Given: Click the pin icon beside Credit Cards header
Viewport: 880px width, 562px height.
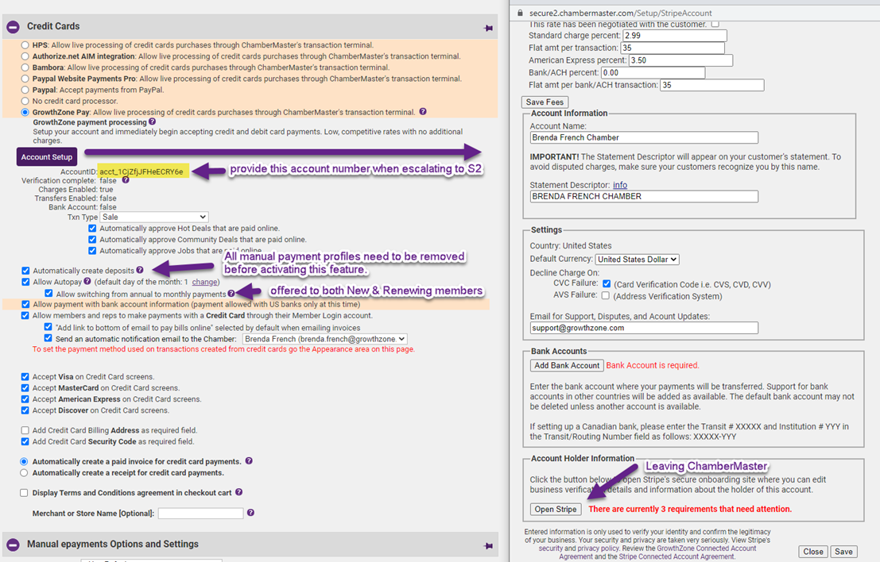Looking at the screenshot, I should 488,28.
